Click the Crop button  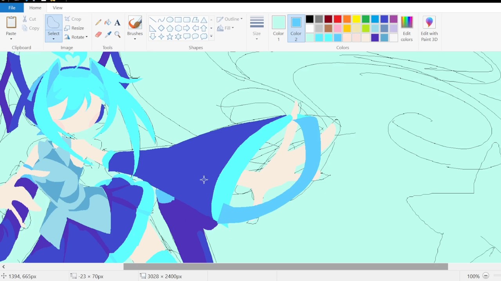tap(73, 19)
